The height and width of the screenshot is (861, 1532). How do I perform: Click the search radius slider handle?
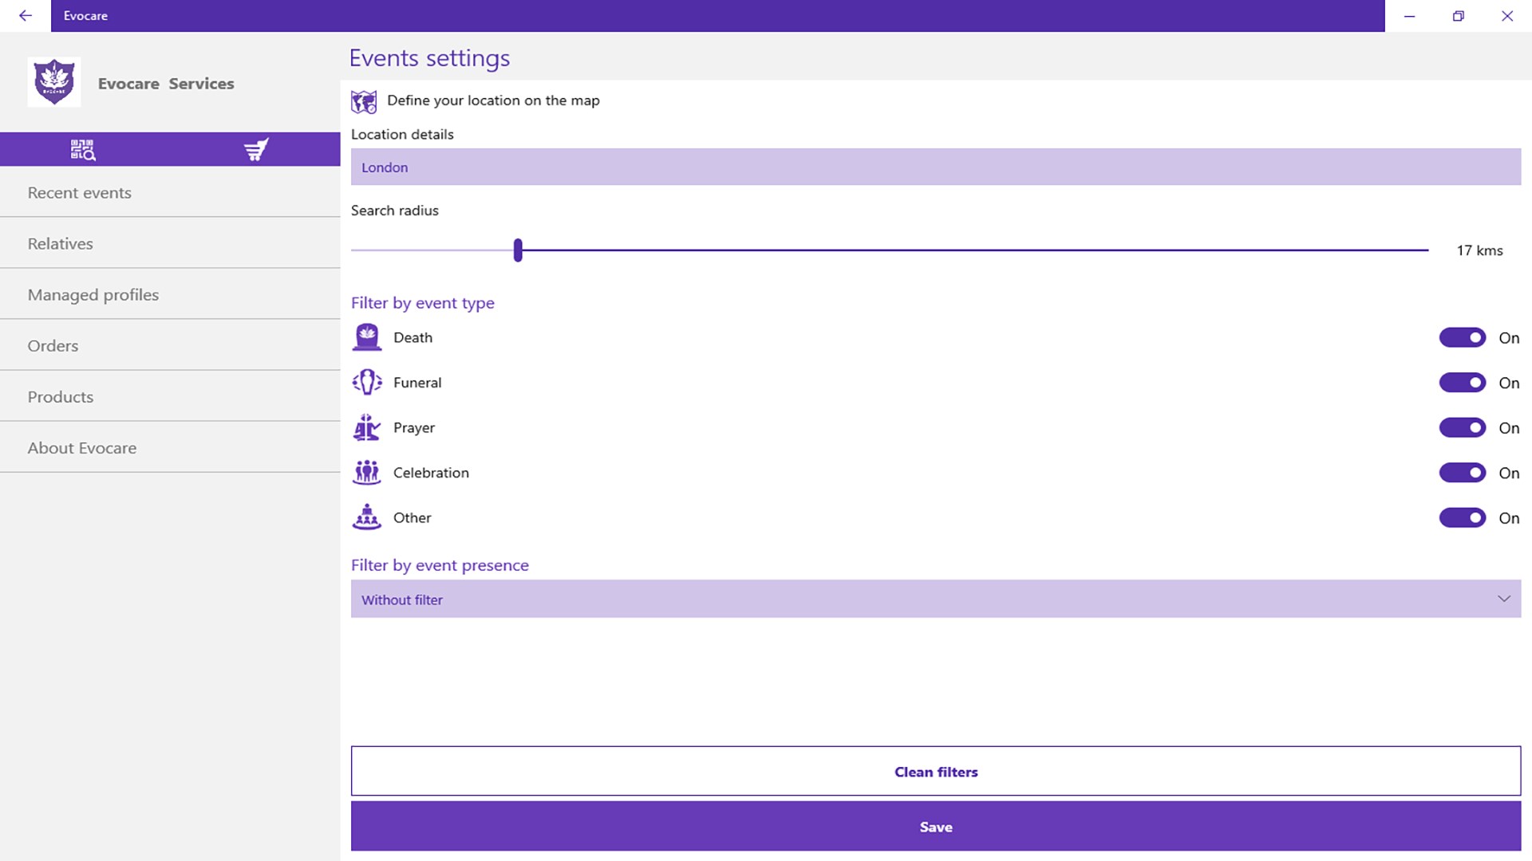[518, 250]
